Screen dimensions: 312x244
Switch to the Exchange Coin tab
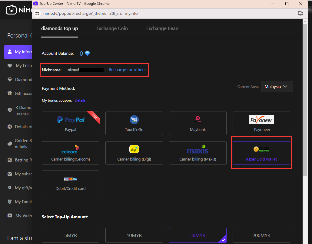112,28
